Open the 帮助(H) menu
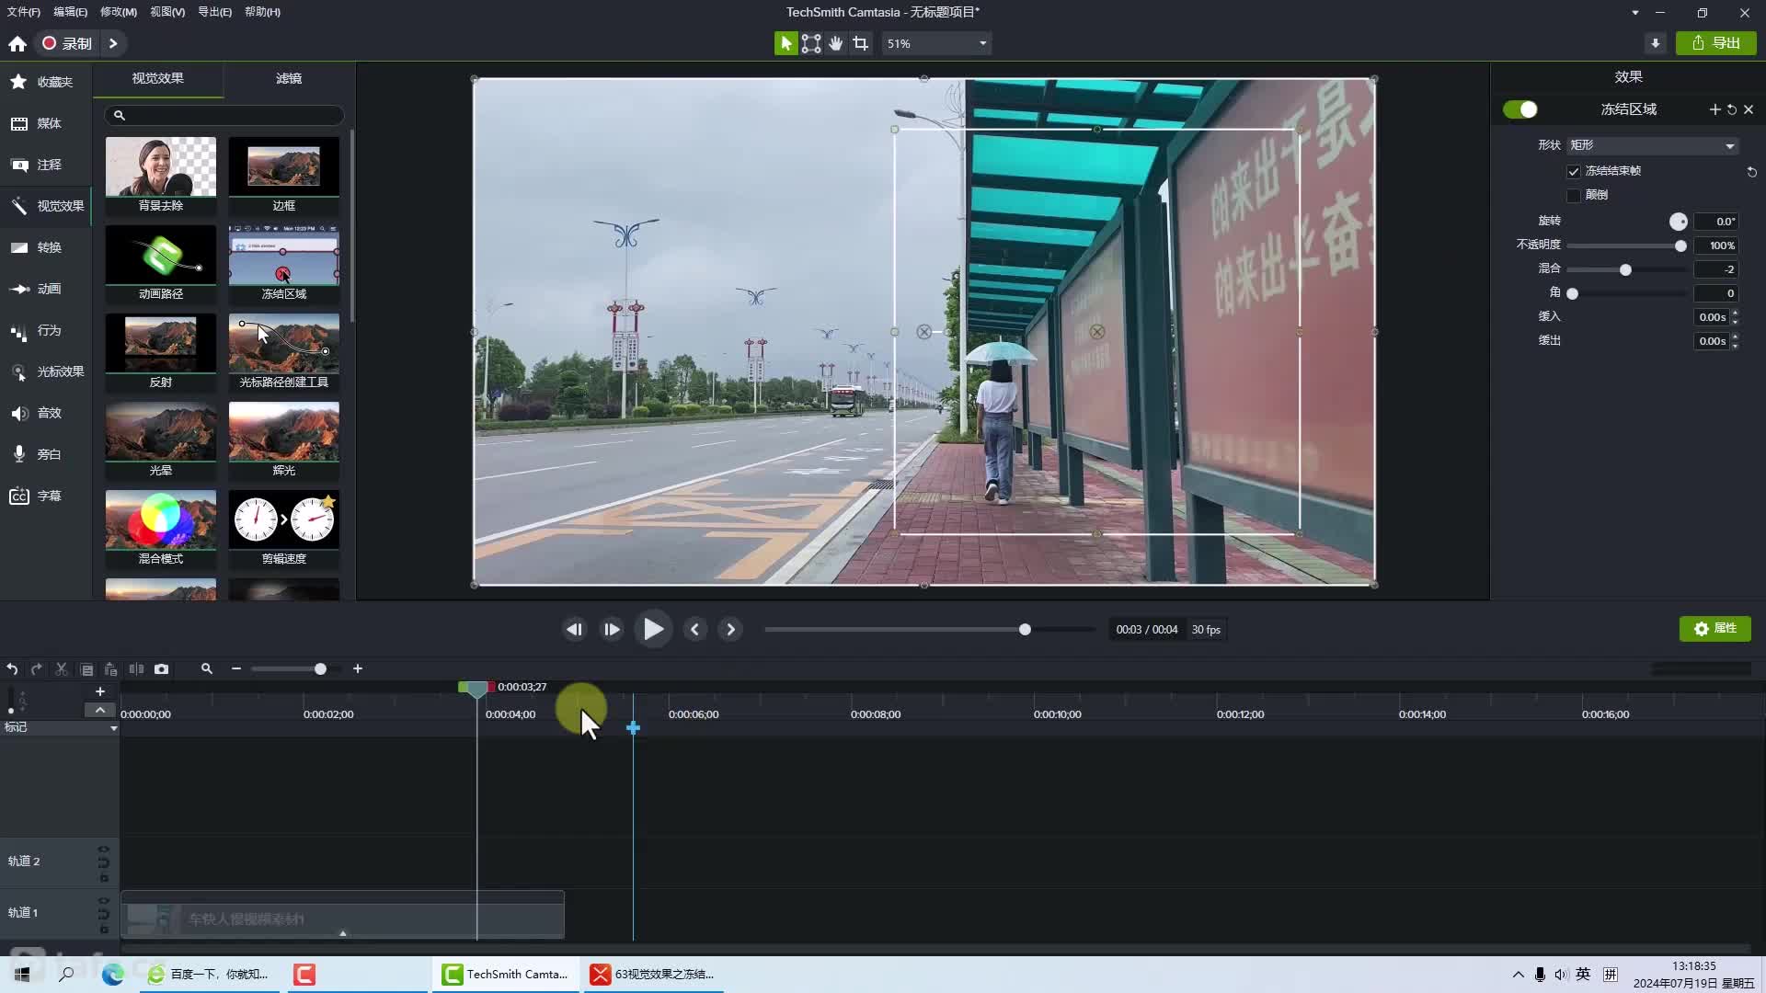1766x993 pixels. pos(263,12)
